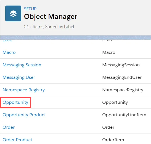
Task: Open the Macro object
Action: (x=9, y=52)
